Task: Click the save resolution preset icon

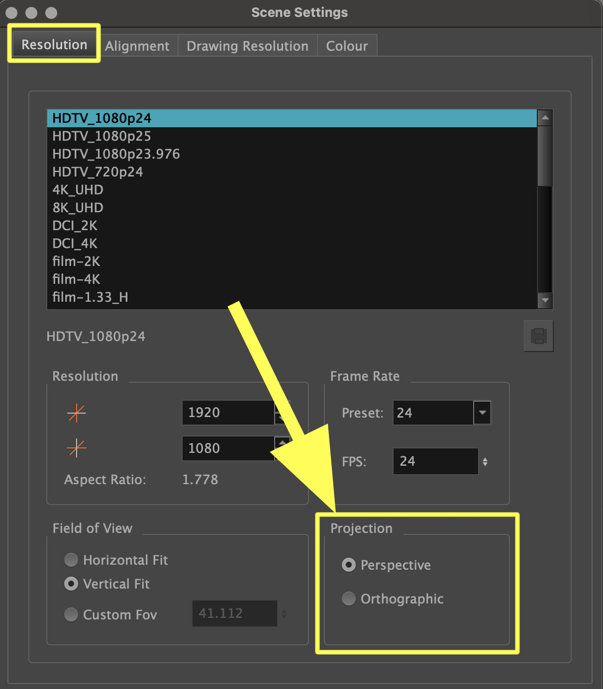Action: click(x=538, y=336)
